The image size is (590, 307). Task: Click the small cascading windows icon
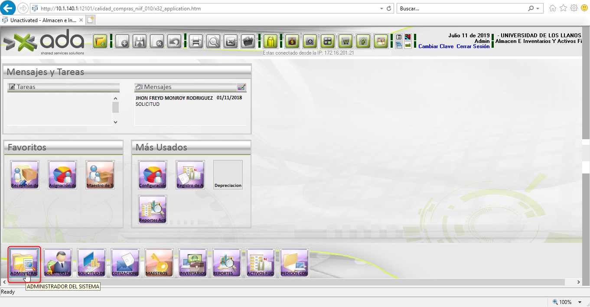pyautogui.click(x=399, y=45)
